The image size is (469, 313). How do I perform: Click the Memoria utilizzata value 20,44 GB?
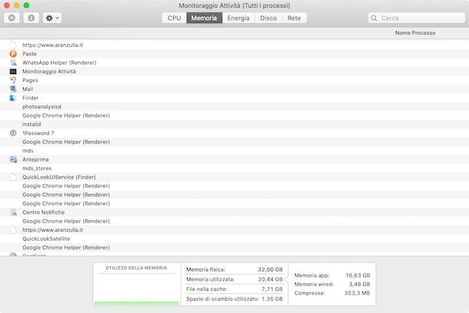[270, 279]
